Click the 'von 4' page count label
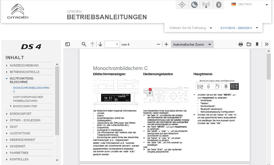 [x=125, y=45]
